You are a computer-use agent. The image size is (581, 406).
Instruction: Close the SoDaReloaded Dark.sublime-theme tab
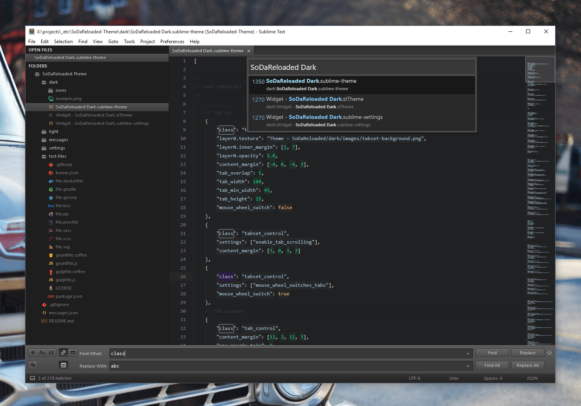coord(249,51)
